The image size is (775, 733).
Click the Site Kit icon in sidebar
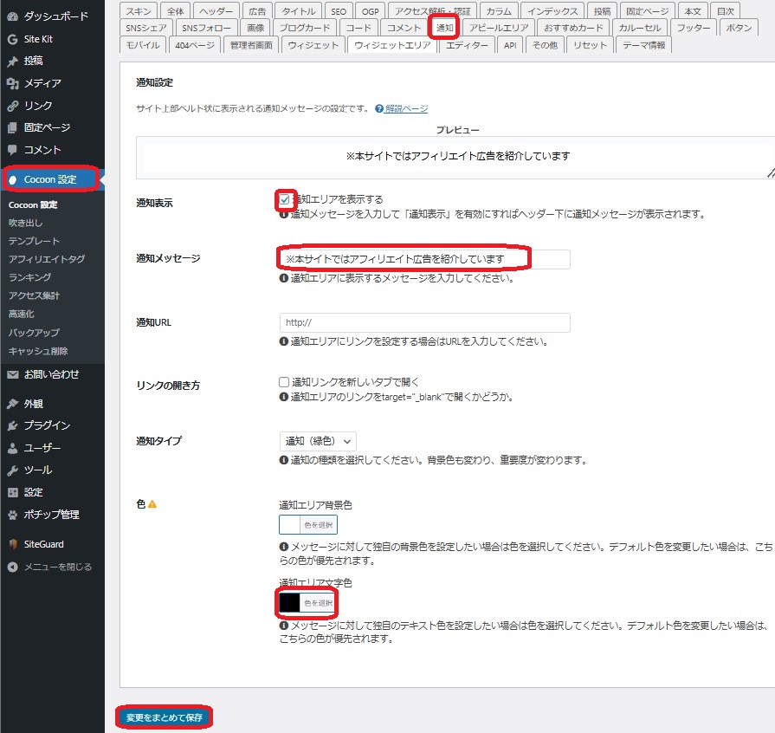pos(12,39)
